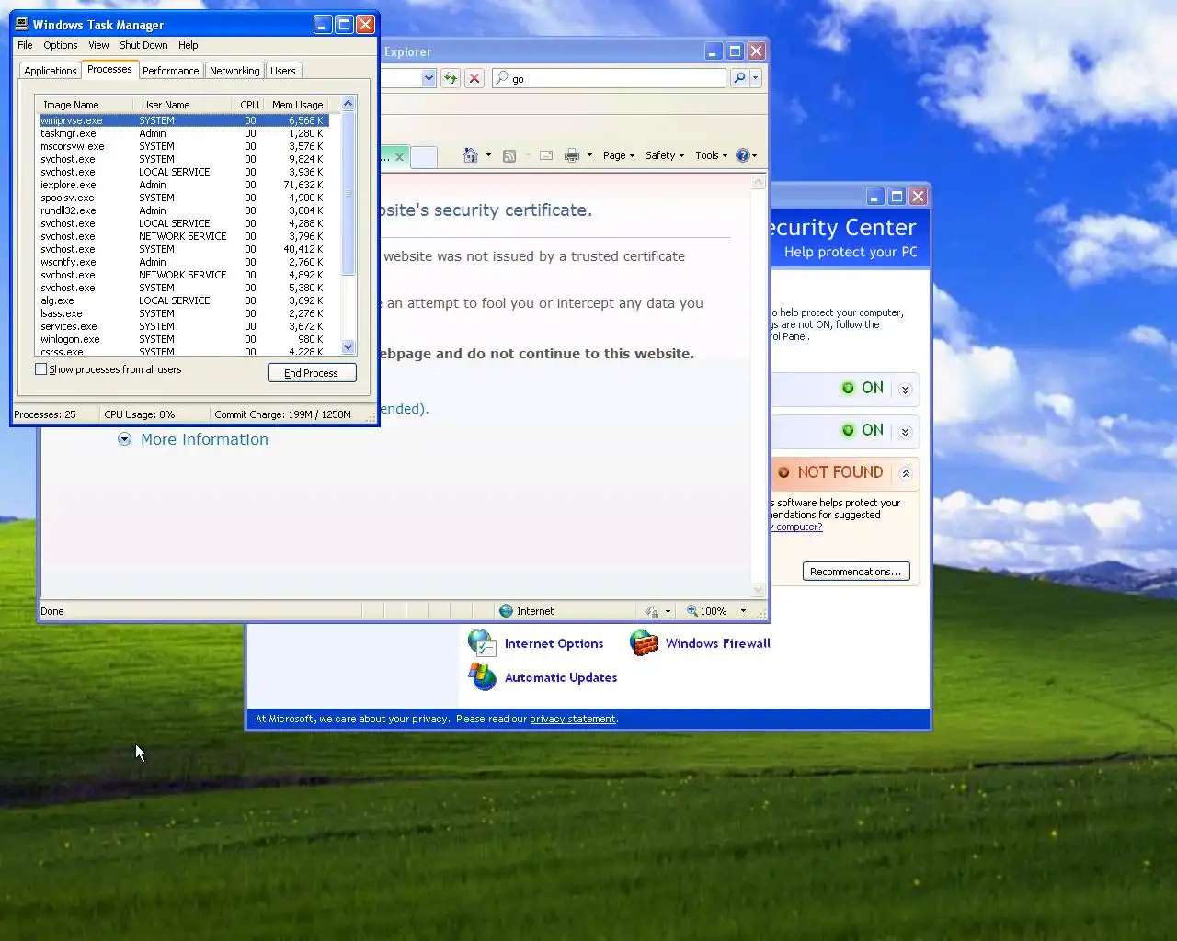Sort processes by Image Name column

[84, 105]
